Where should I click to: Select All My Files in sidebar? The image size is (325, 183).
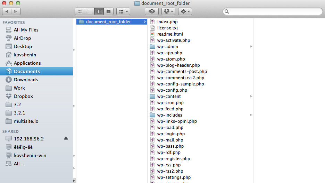click(x=36, y=30)
